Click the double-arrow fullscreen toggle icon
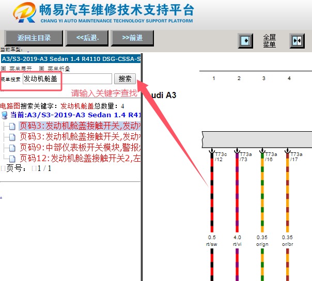 (297, 41)
